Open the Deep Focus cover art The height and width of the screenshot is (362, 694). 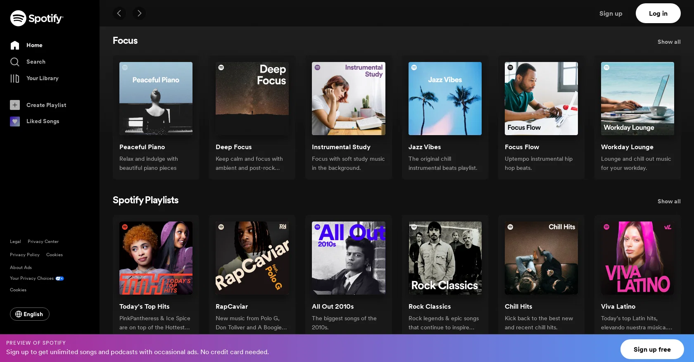[252, 98]
